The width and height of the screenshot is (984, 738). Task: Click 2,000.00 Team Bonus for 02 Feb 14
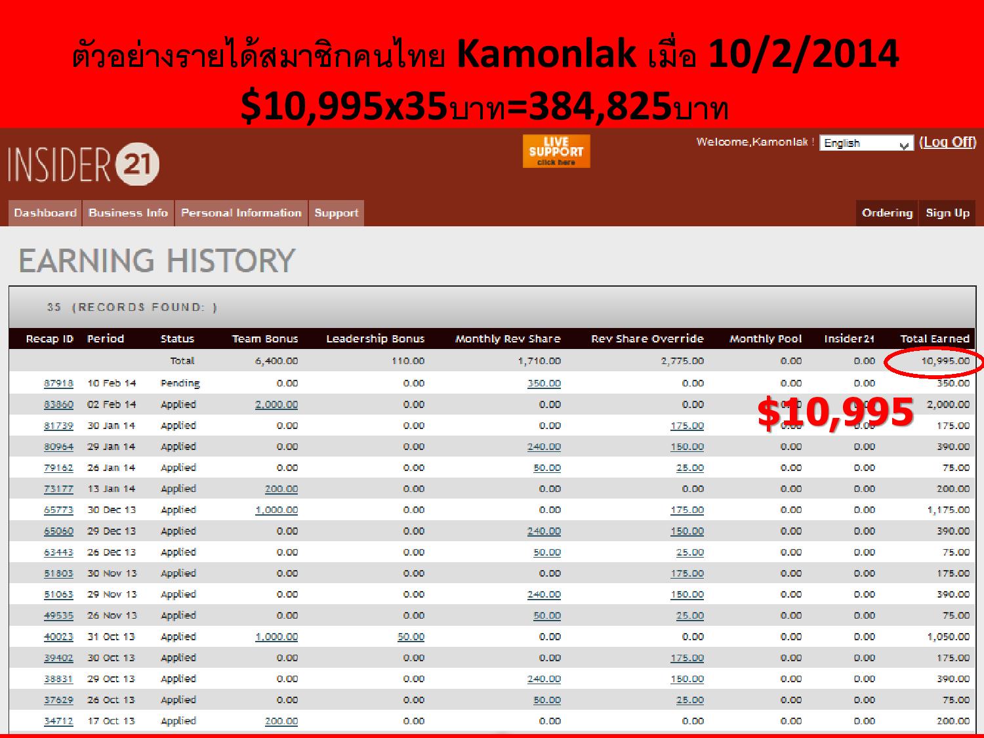tap(276, 405)
